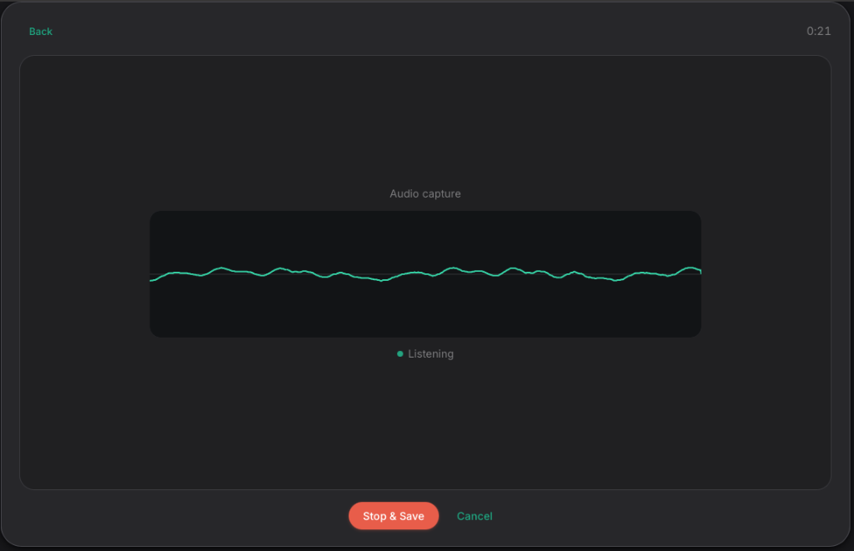Viewport: 854px width, 551px height.
Task: Click the left edge of the waveform
Action: click(154, 279)
